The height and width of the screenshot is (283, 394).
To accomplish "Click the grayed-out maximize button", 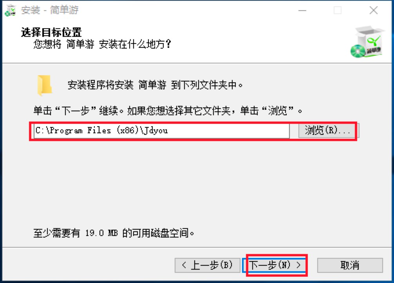I will click(x=338, y=10).
